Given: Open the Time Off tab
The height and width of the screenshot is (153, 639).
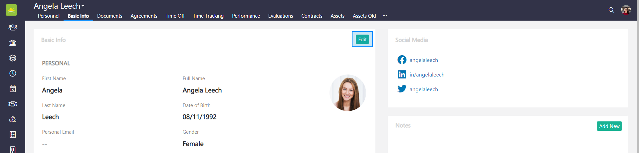Looking at the screenshot, I should (175, 16).
